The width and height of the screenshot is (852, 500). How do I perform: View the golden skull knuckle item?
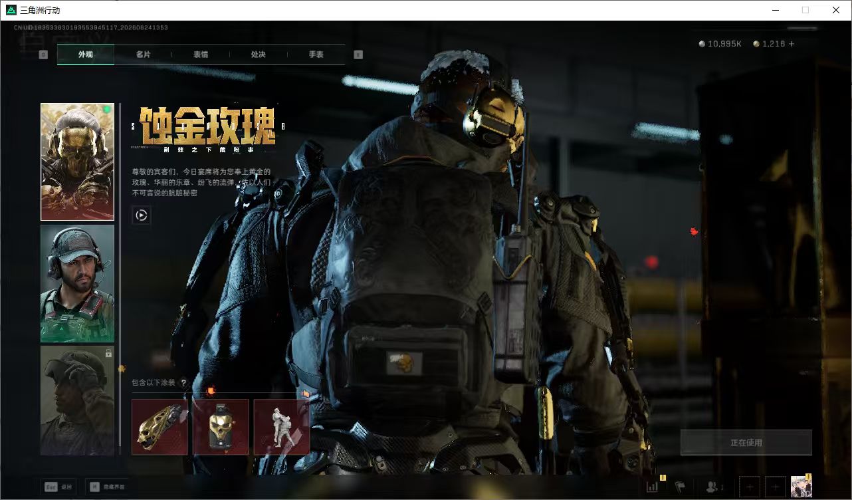pyautogui.click(x=160, y=427)
